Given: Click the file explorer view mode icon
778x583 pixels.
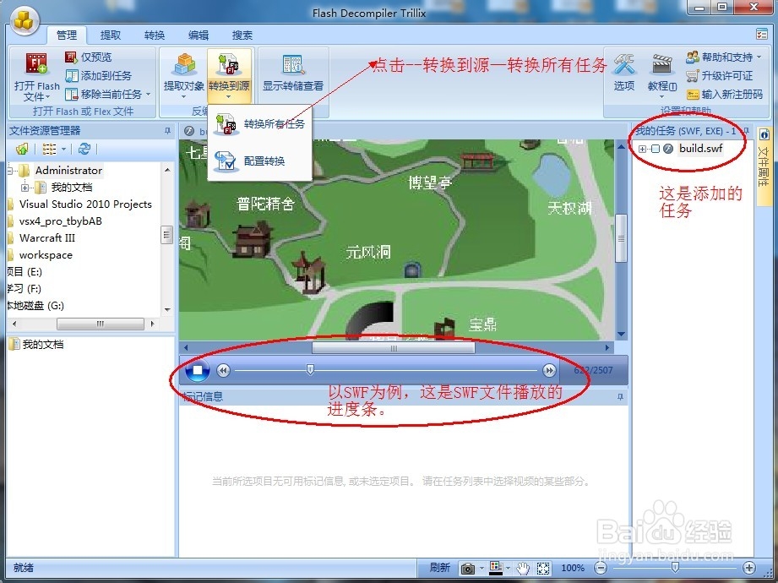Looking at the screenshot, I should [x=49, y=149].
